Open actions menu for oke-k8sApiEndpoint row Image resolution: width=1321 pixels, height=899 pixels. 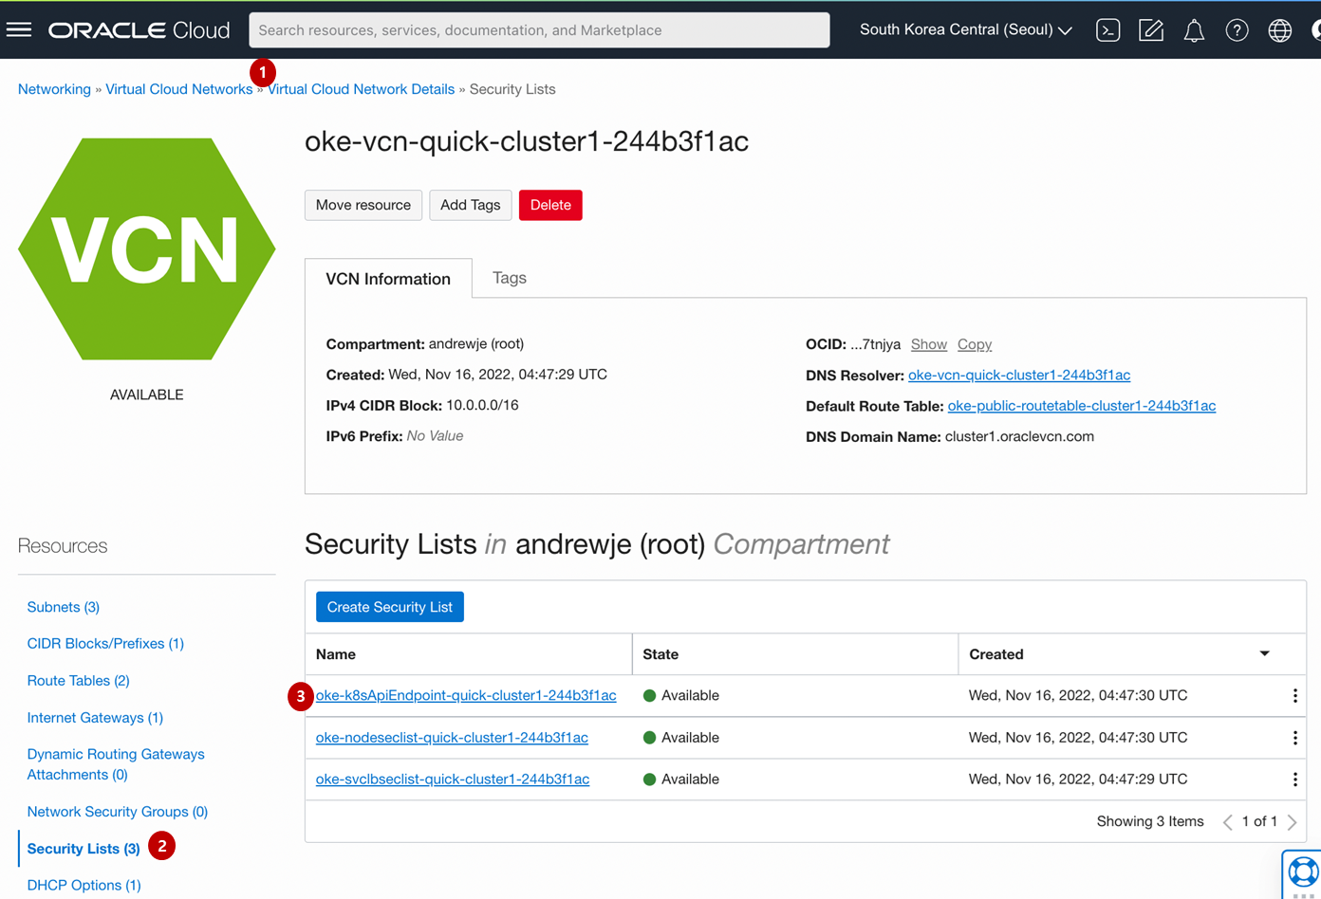pyautogui.click(x=1294, y=696)
